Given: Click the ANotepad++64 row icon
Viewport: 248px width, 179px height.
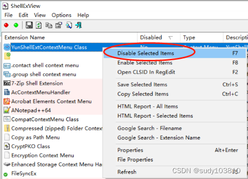Looking at the screenshot, I should point(7,110).
